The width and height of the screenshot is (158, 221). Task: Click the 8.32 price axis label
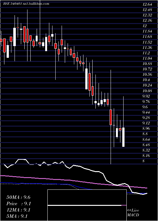coord(146,150)
